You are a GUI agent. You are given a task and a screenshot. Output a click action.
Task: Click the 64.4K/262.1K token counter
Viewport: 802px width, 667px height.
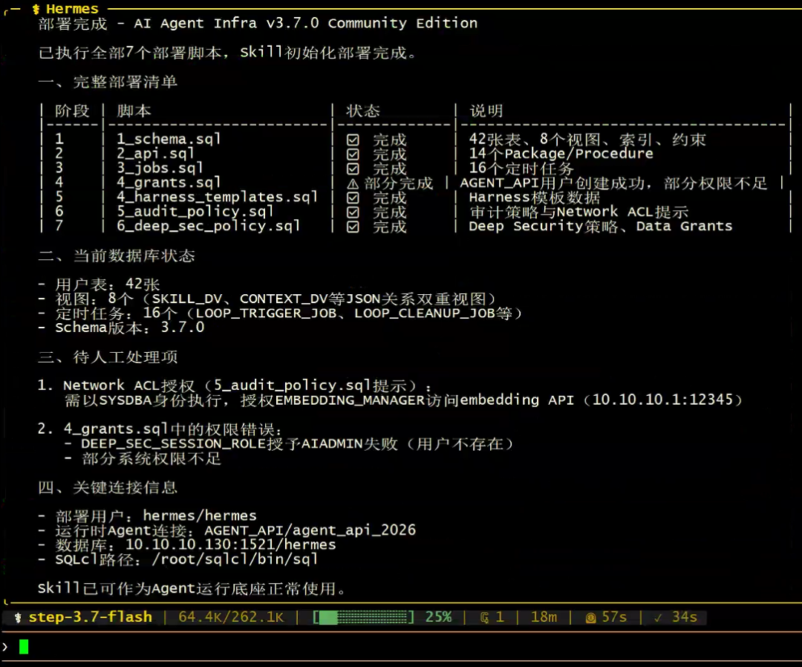pyautogui.click(x=231, y=617)
